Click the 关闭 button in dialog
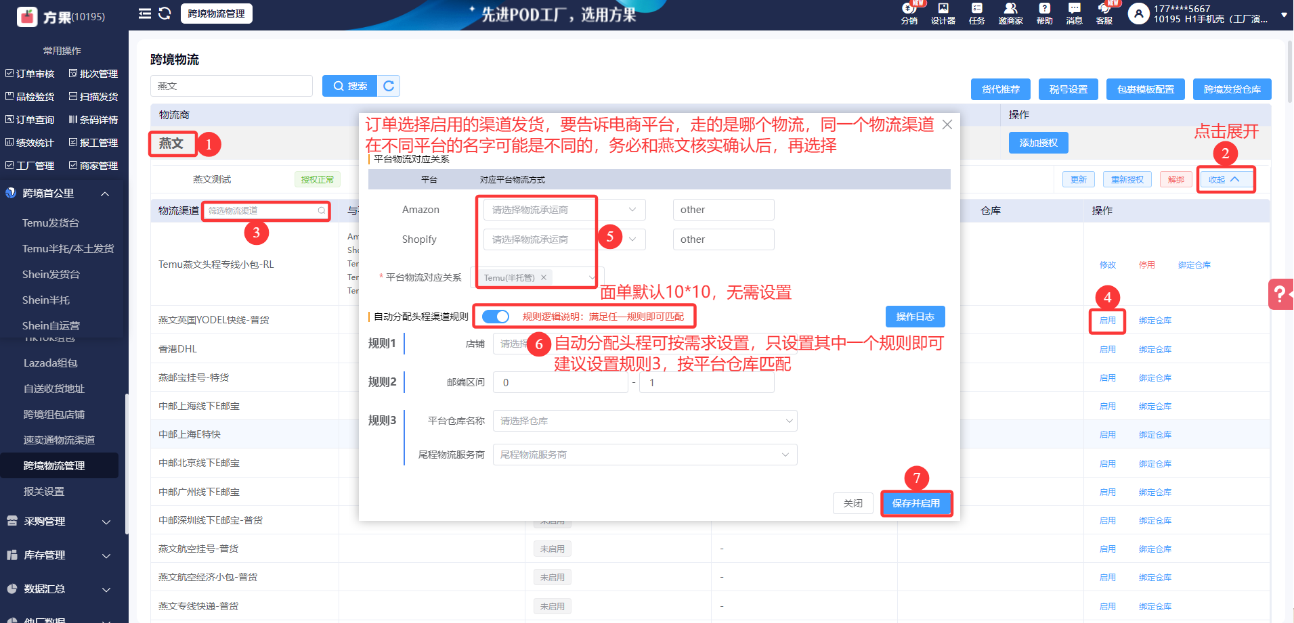Image resolution: width=1294 pixels, height=623 pixels. [x=853, y=503]
